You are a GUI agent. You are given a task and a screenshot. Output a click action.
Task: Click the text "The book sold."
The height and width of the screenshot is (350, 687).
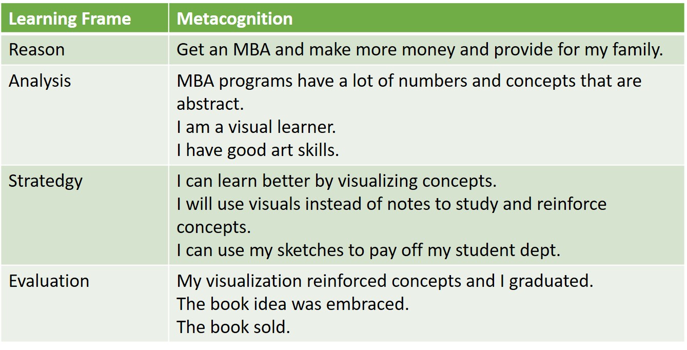pos(233,327)
